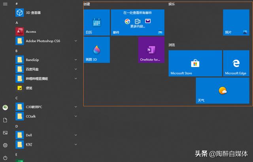Screen dimensions: 253x162
Task: Click the C section letter header
Action: pyautogui.click(x=17, y=98)
